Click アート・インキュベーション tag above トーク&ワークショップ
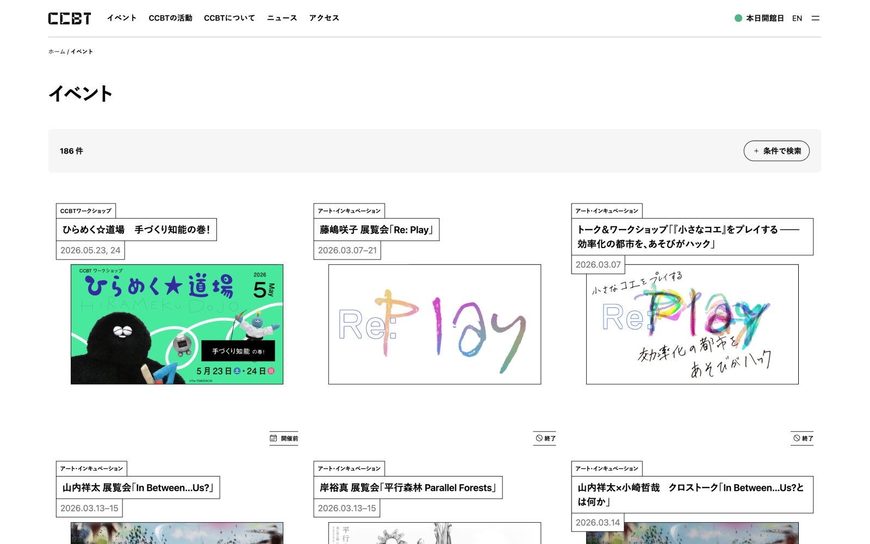Viewport: 870px width, 544px height. tap(607, 211)
